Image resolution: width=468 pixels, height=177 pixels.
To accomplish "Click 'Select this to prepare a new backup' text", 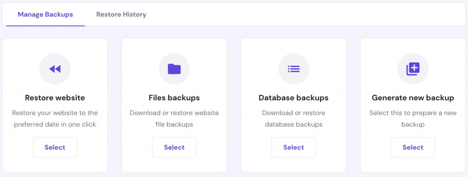I will 413,119.
